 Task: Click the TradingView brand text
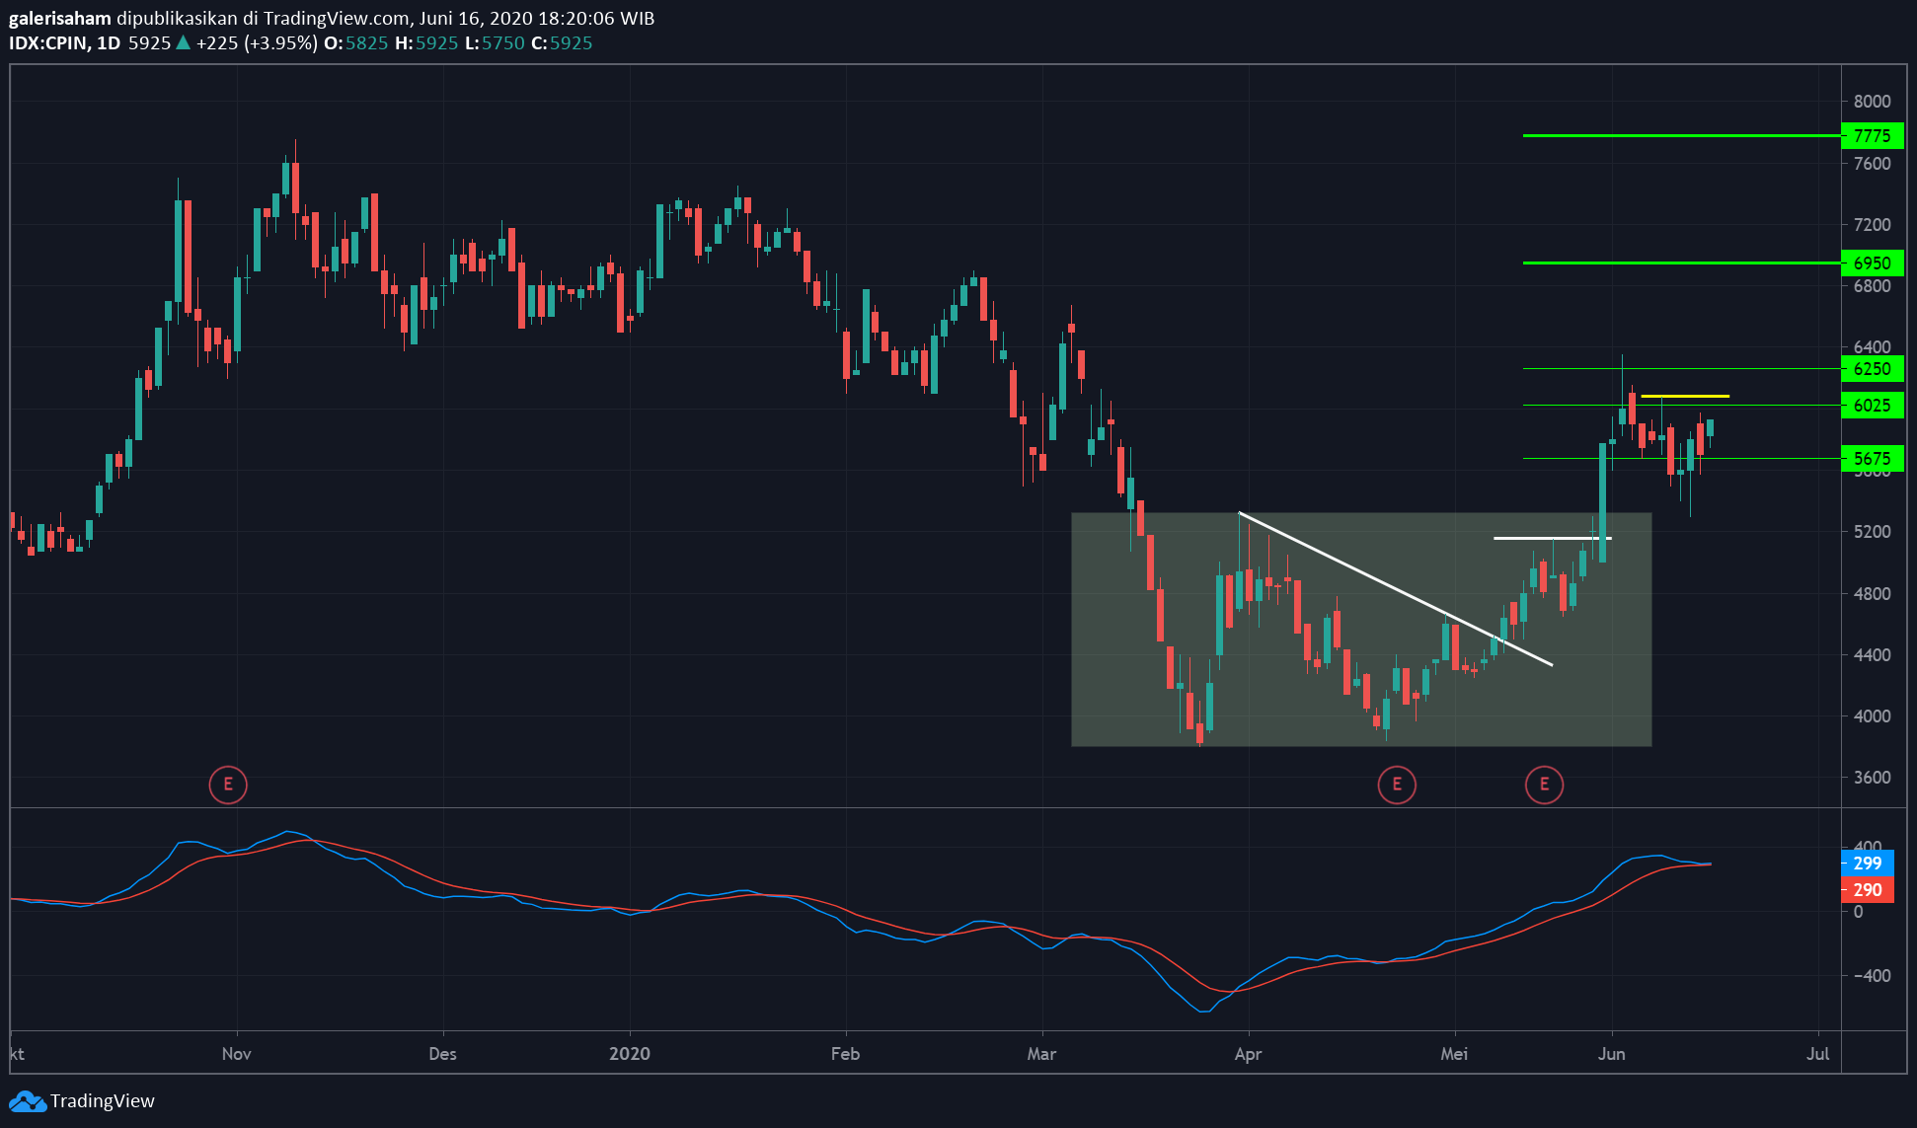pyautogui.click(x=103, y=1100)
